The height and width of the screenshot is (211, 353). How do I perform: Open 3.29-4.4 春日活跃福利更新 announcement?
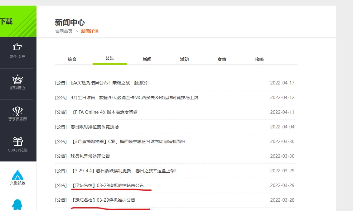(123, 171)
